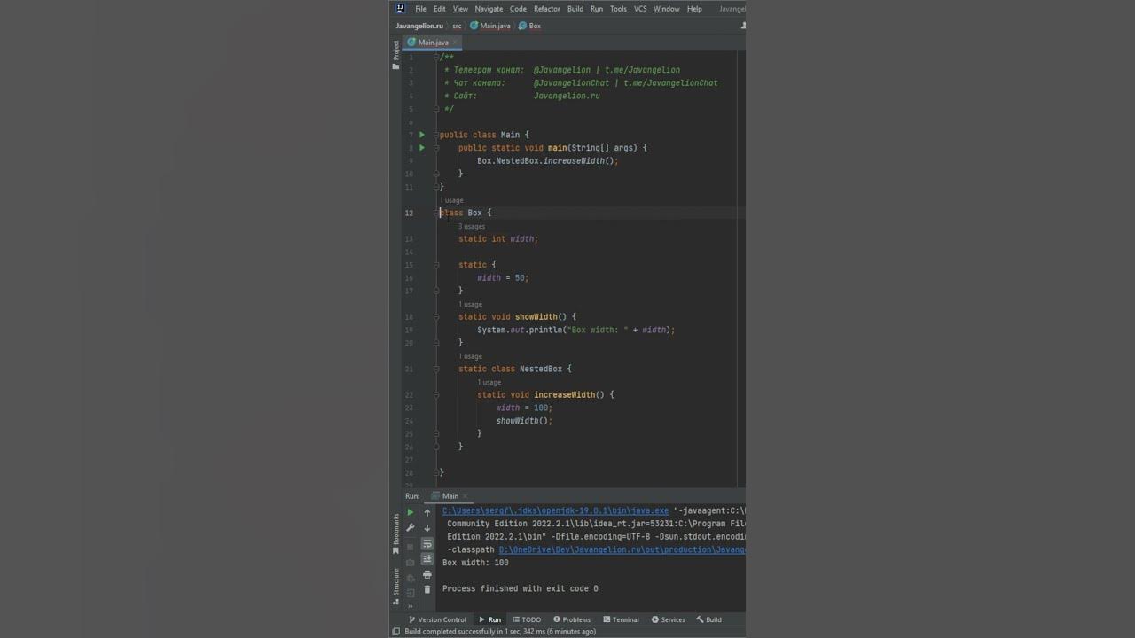Screen dimensions: 1135x638
Task: Click the camera dump threads icon
Action: pyautogui.click(x=410, y=562)
